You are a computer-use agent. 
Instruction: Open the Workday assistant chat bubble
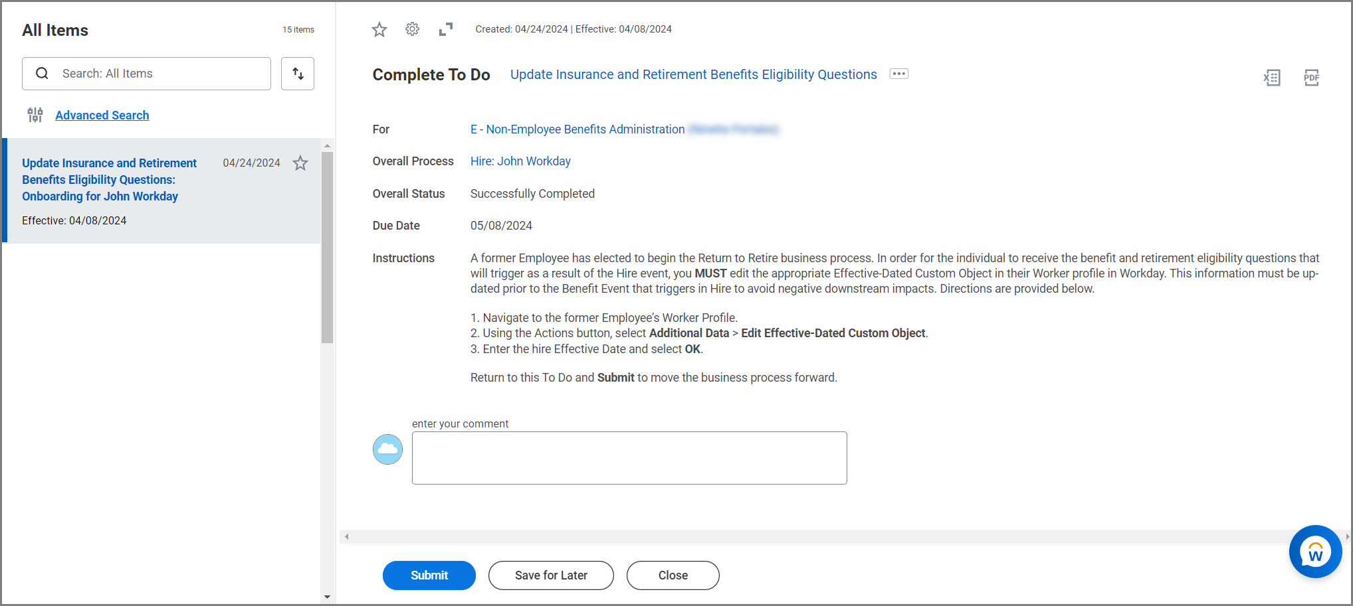tap(1316, 552)
